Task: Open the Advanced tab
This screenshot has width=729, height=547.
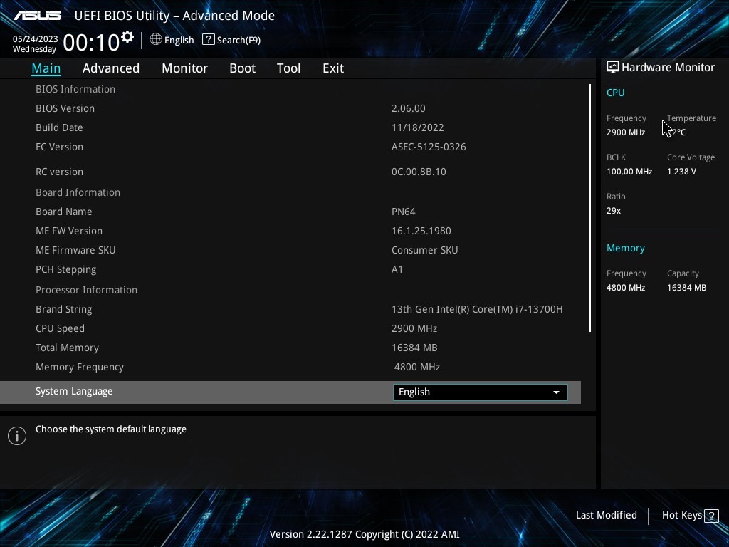Action: point(111,68)
